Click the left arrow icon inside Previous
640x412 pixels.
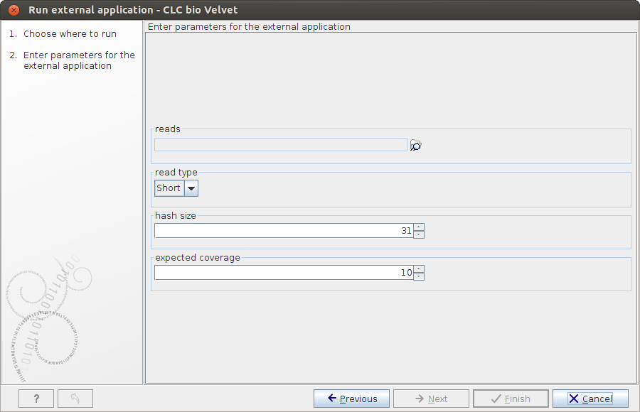click(x=331, y=398)
